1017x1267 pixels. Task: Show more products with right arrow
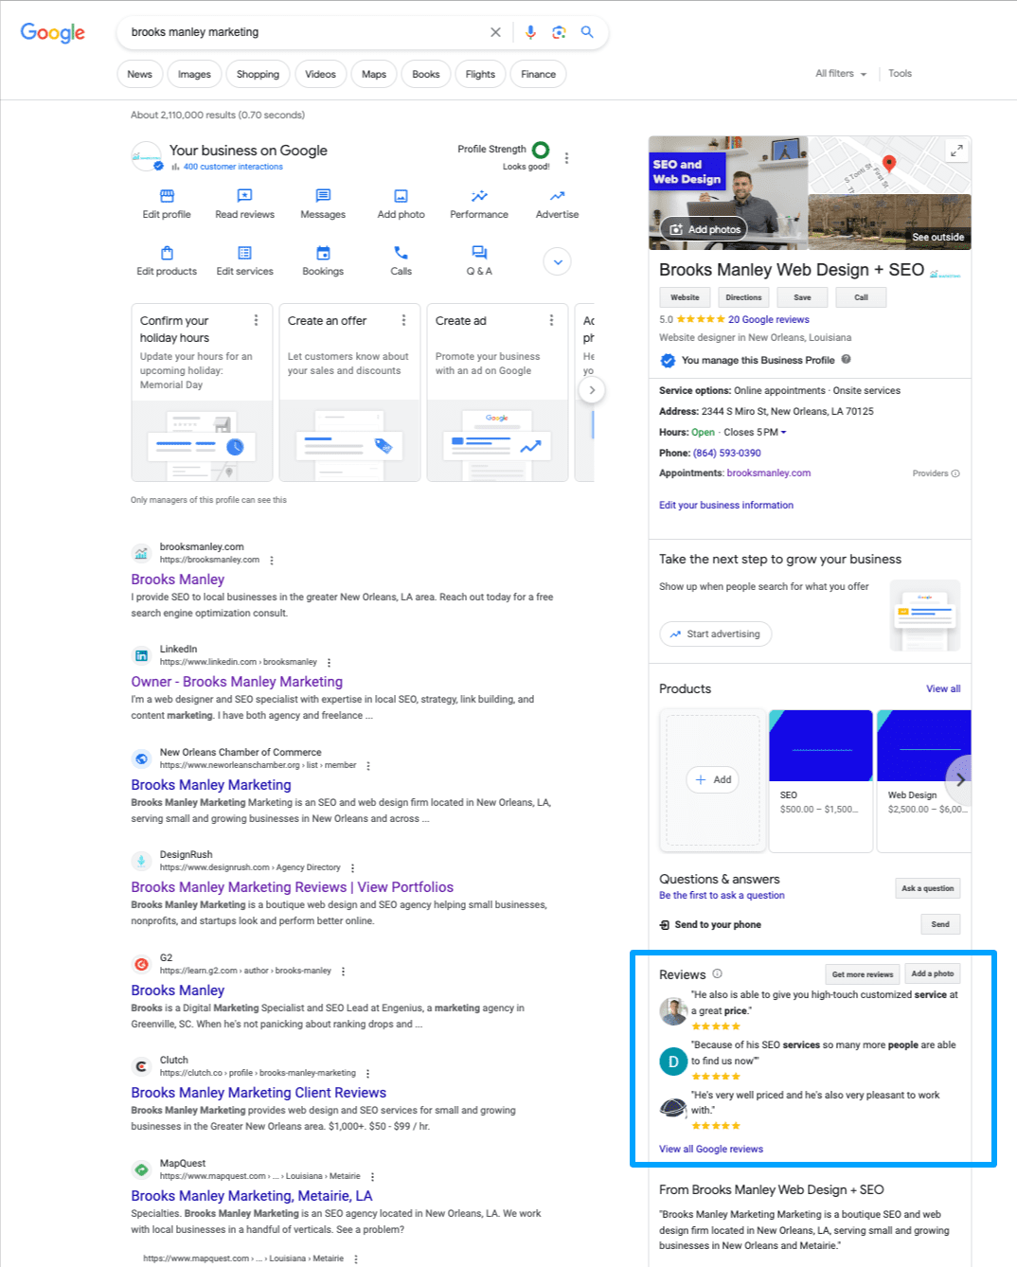(959, 780)
